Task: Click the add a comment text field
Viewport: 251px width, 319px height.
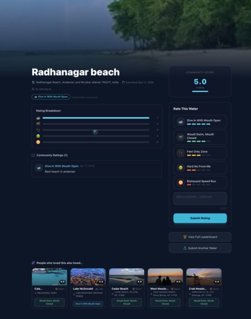Action: point(200,199)
